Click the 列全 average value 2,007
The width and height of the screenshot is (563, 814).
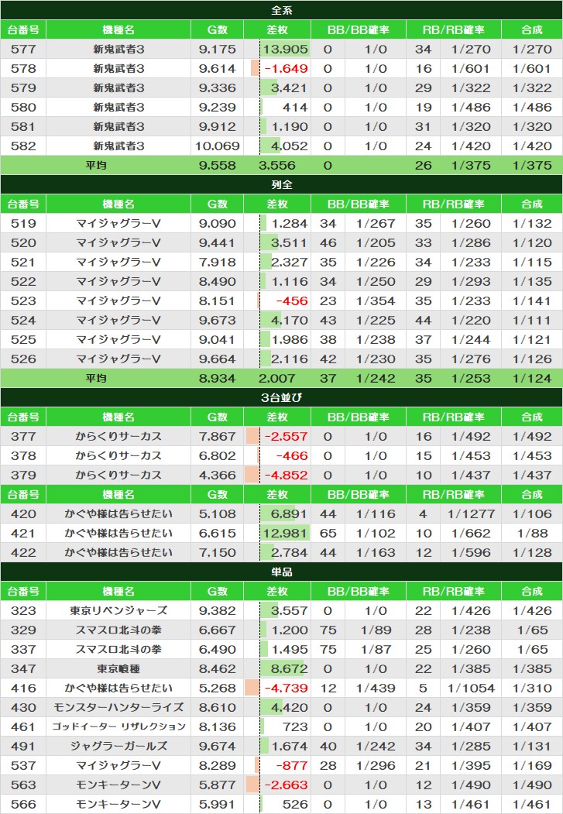(277, 379)
